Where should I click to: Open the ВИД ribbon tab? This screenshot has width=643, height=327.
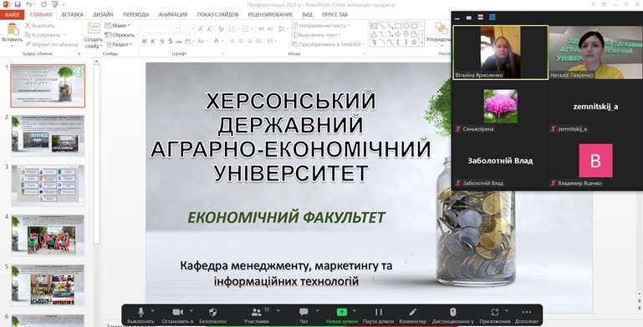coord(307,15)
